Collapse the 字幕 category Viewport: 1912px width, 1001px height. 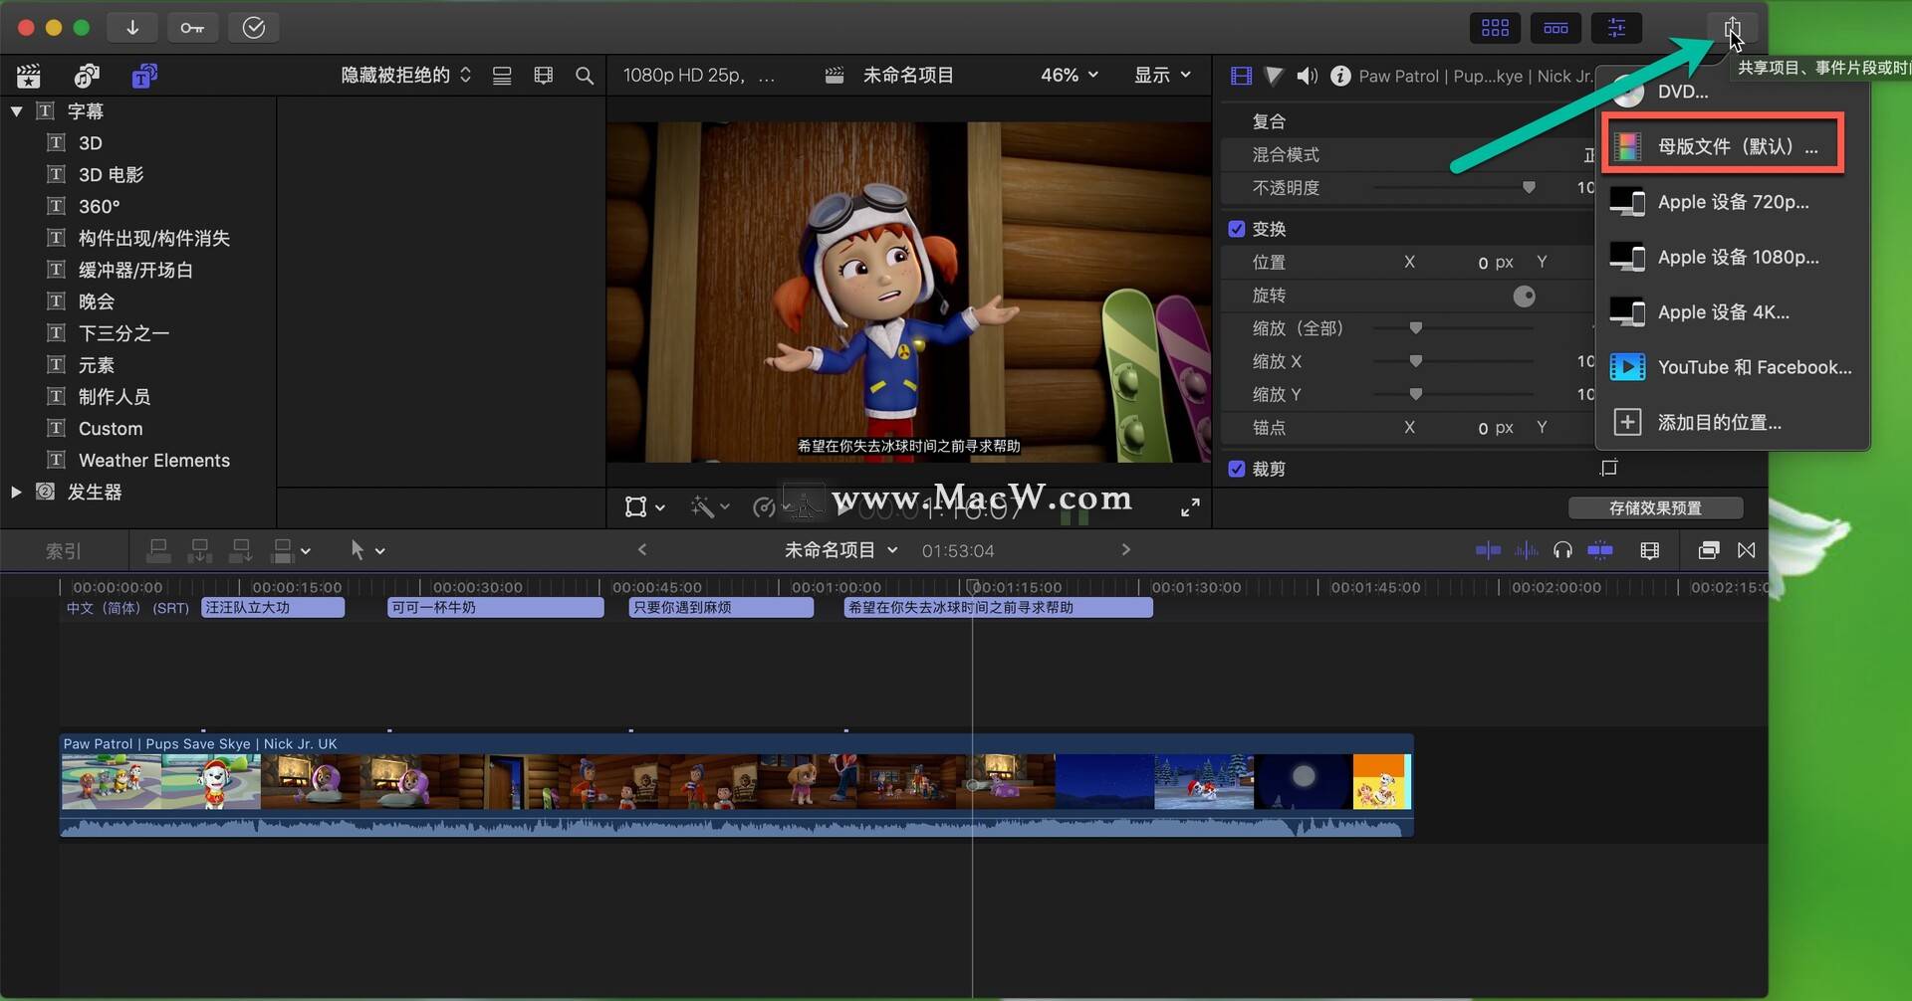click(17, 111)
